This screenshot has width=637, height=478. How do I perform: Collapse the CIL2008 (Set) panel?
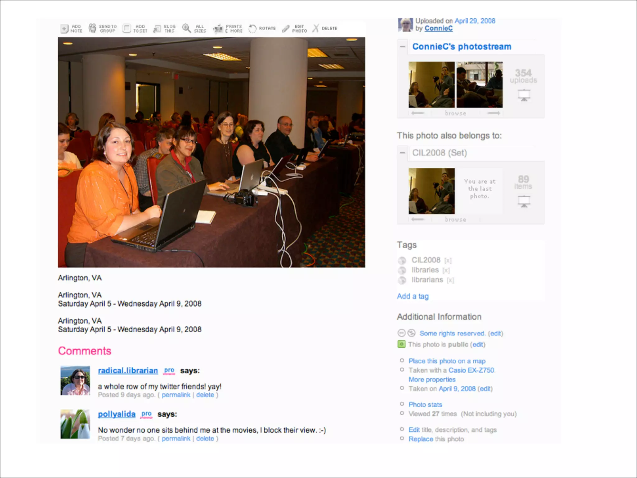(x=402, y=153)
